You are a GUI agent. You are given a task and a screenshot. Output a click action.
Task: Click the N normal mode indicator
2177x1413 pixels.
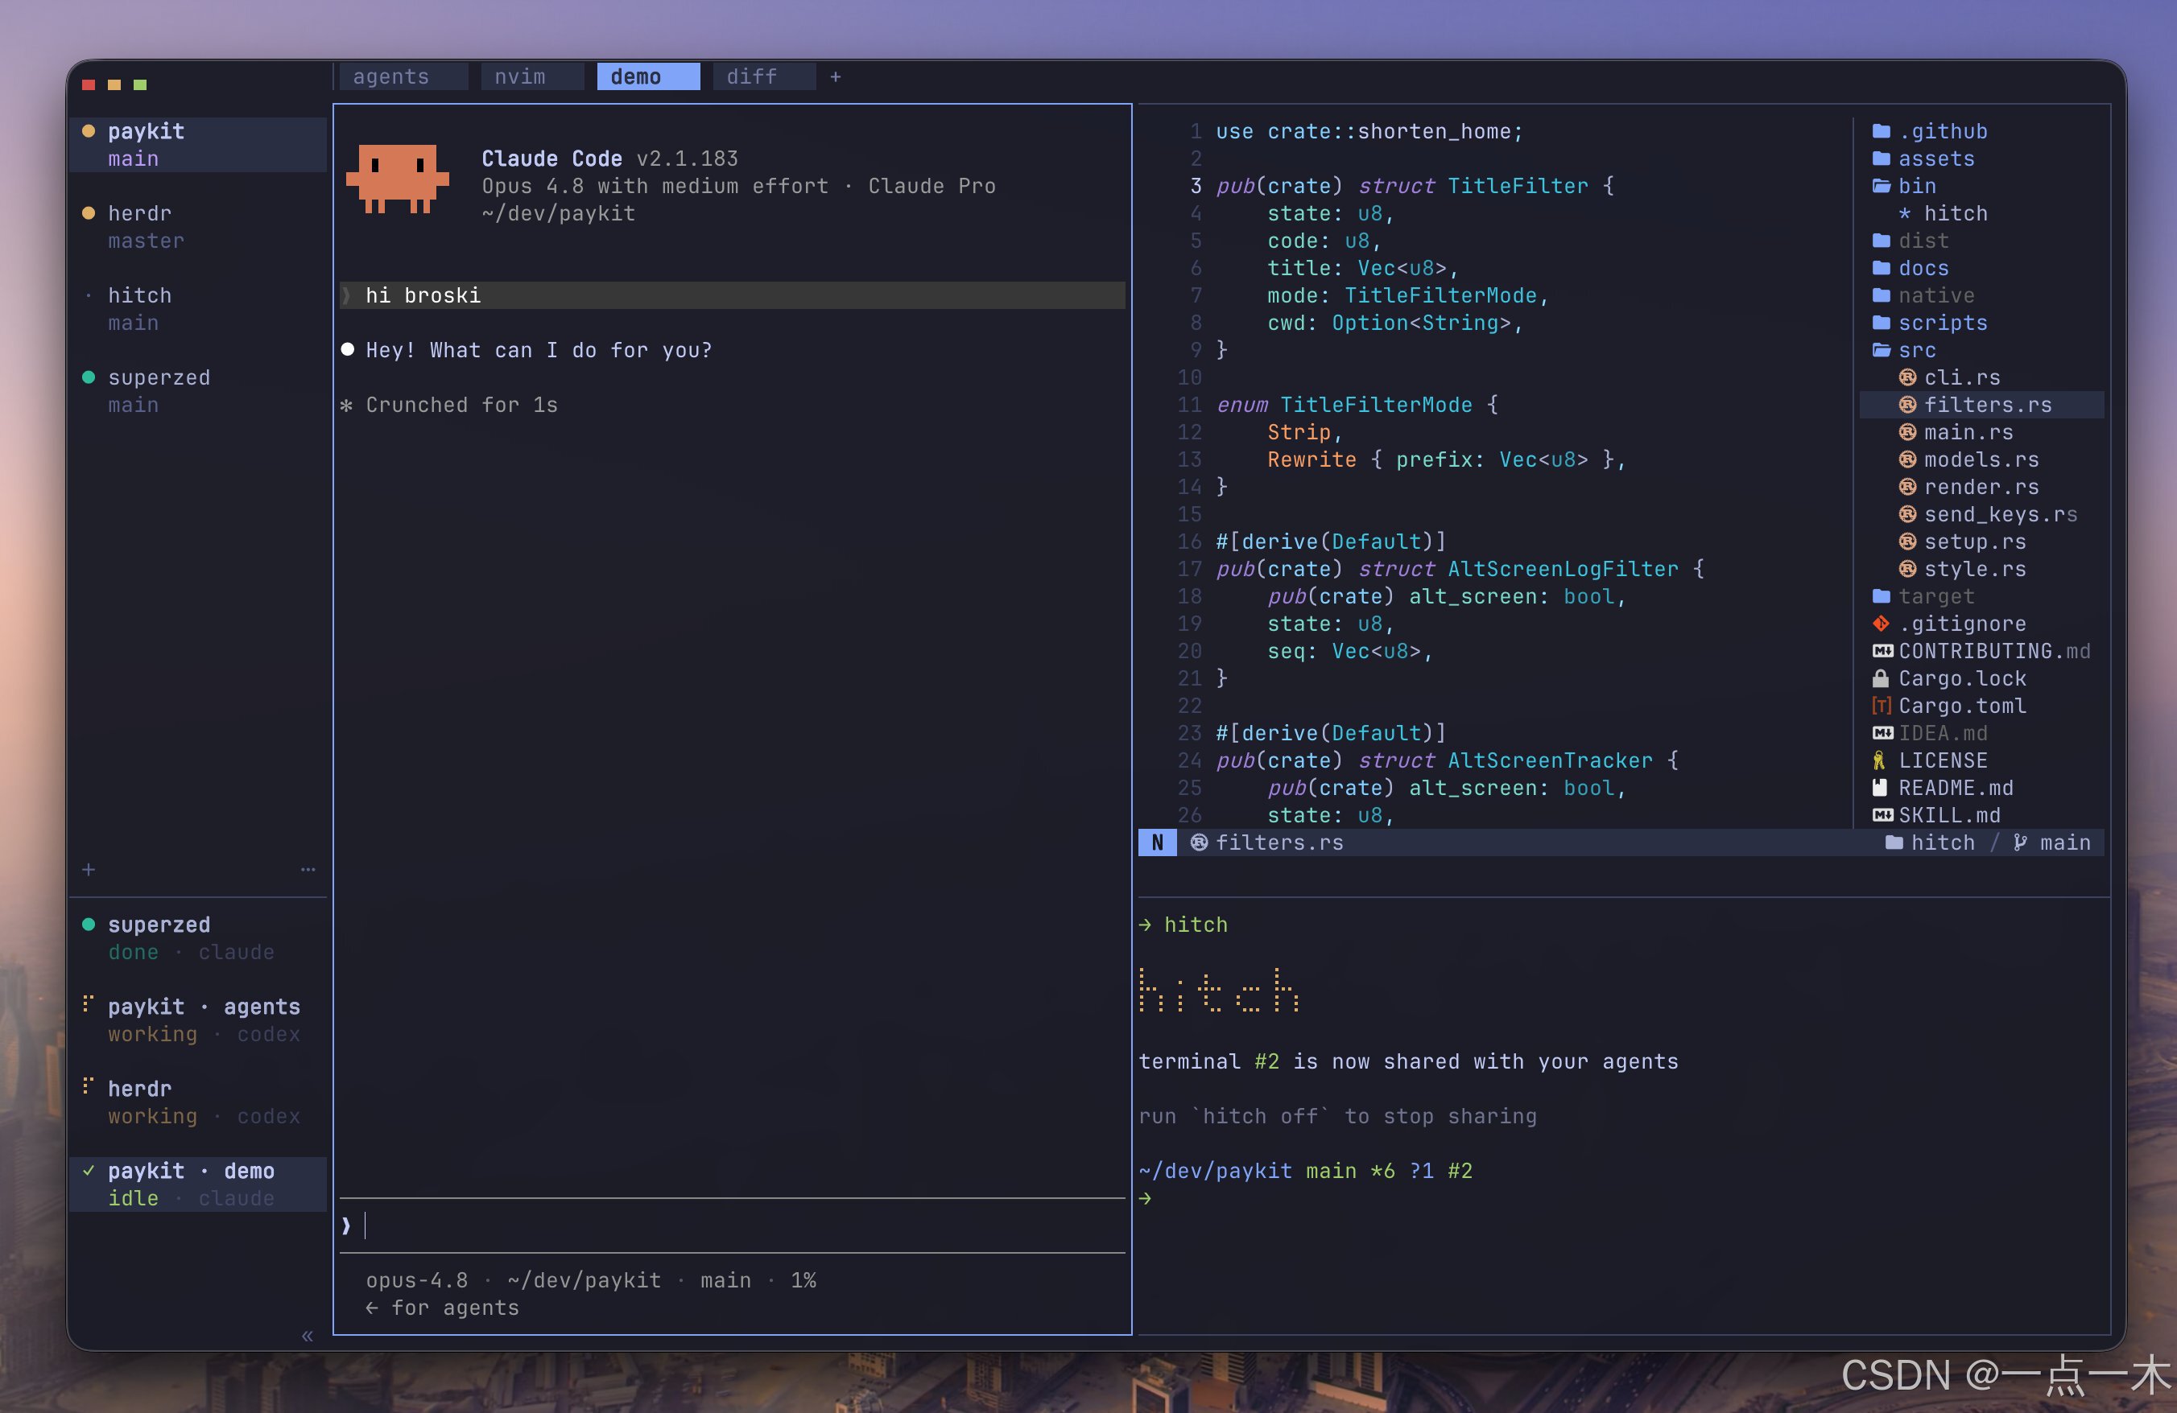(1158, 842)
